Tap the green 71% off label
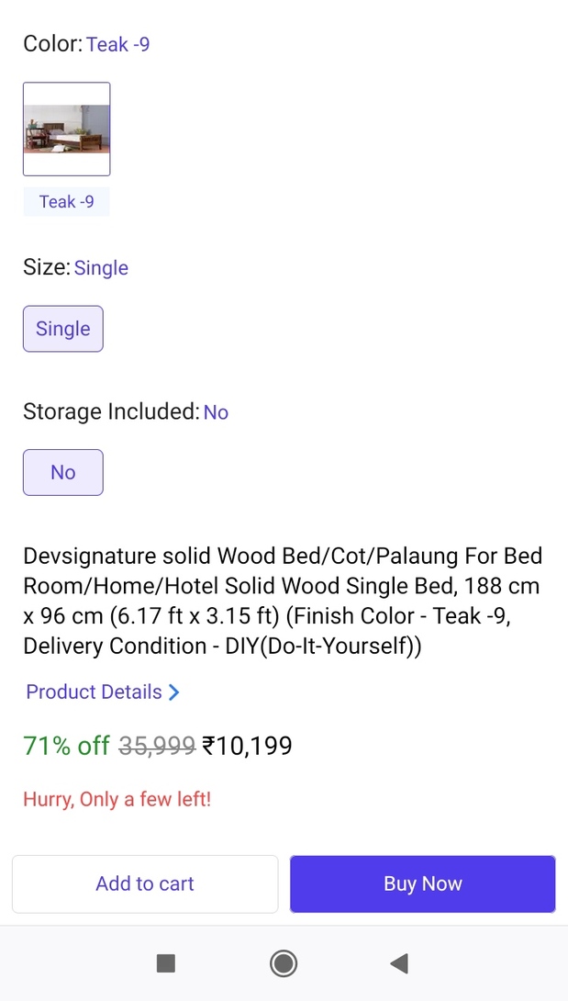This screenshot has height=1001, width=568. click(67, 746)
